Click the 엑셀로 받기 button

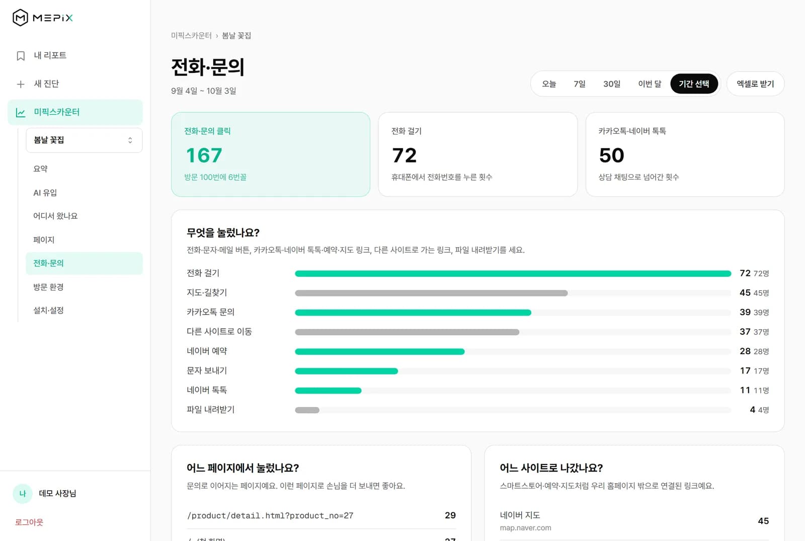click(x=755, y=84)
